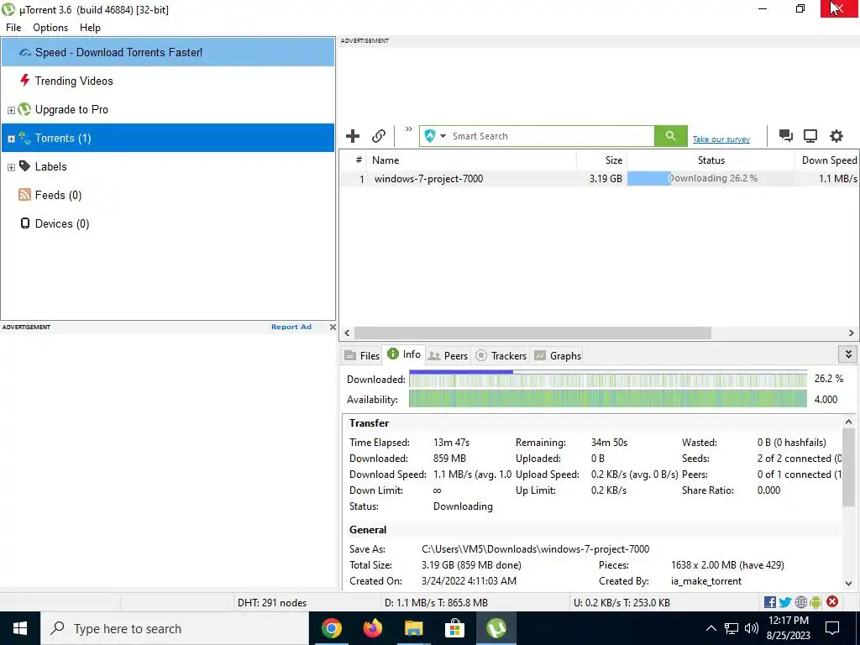860x645 pixels.
Task: Open Preferences via the gear icon
Action: pyautogui.click(x=836, y=136)
